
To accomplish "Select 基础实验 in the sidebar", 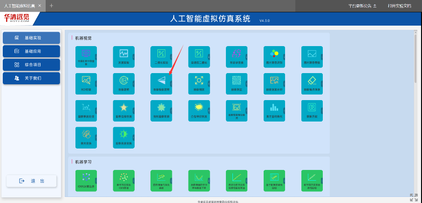I will (x=32, y=38).
